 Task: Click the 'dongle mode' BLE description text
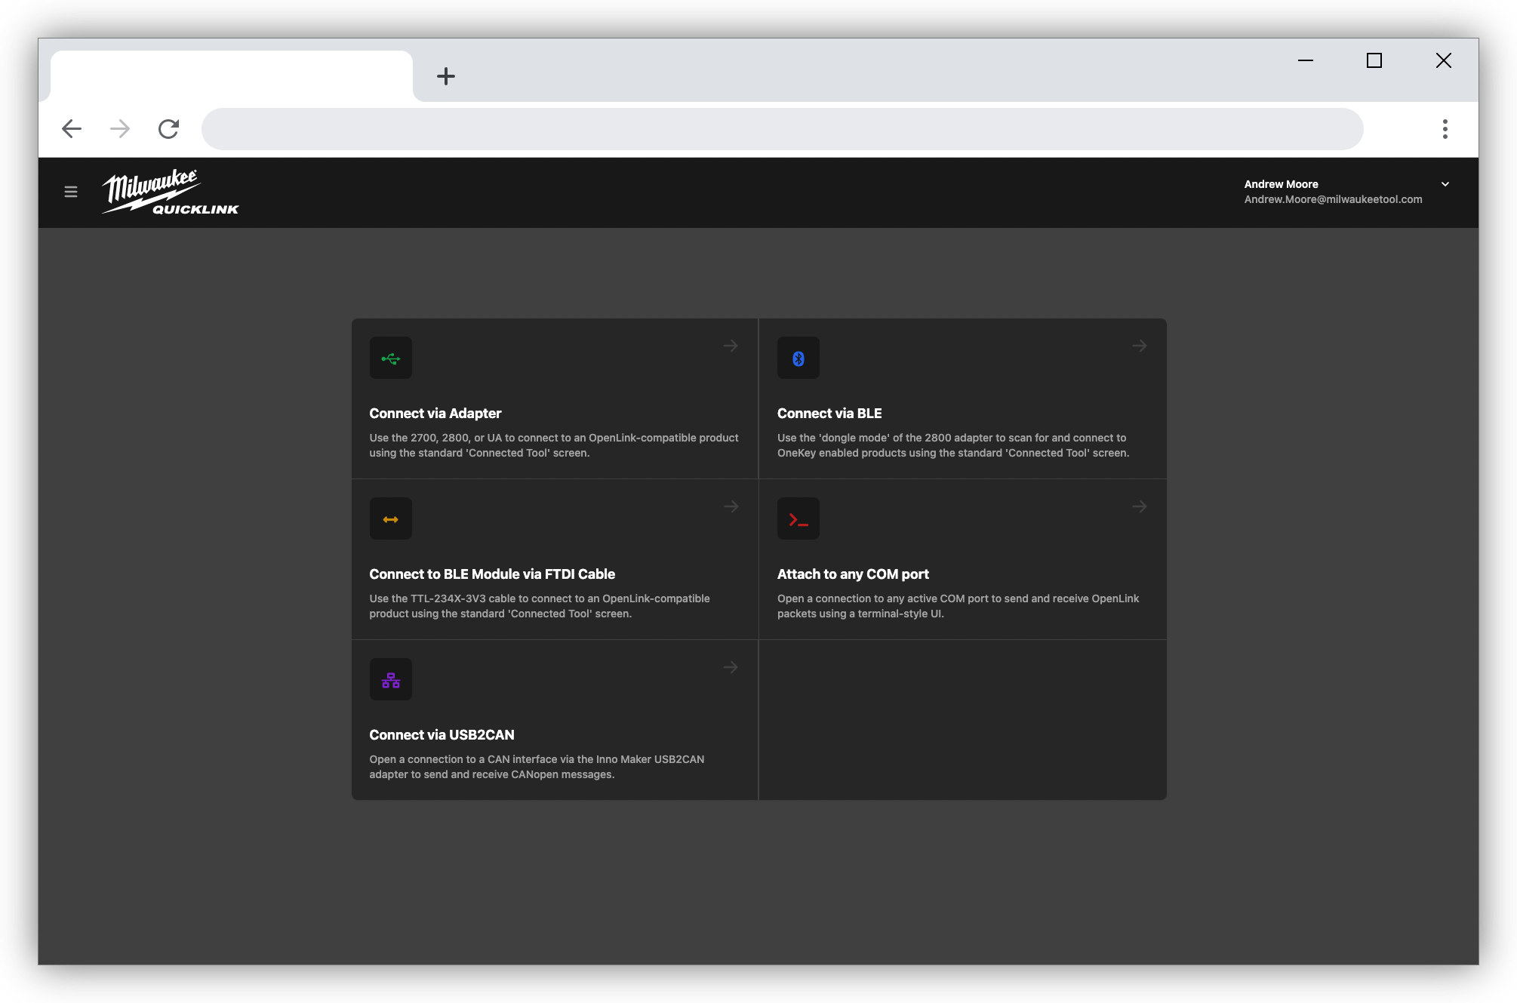point(953,445)
